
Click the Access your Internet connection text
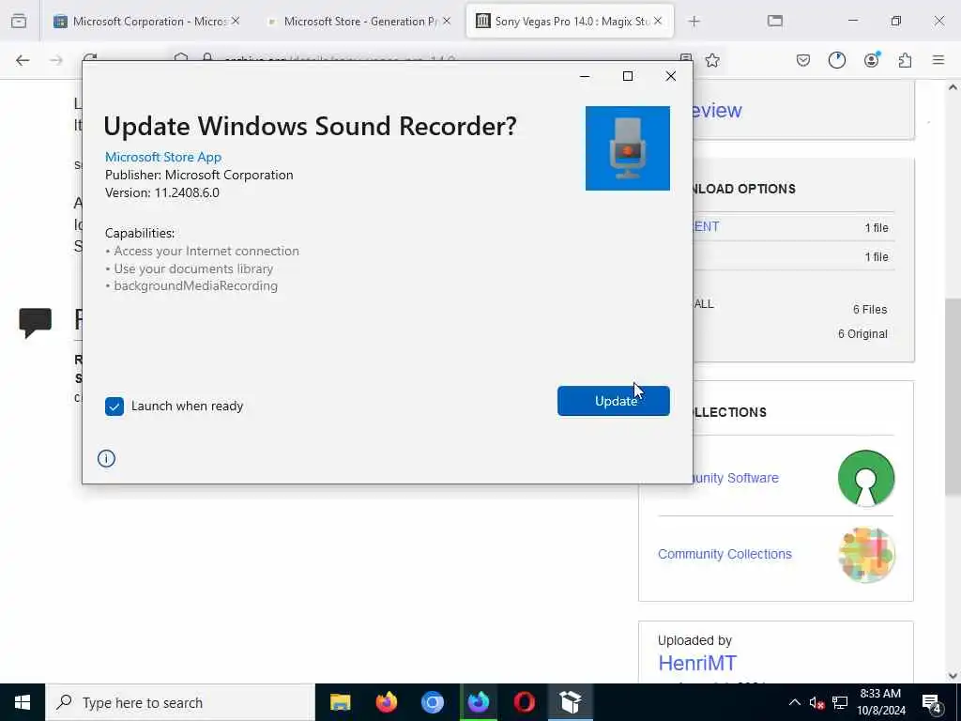[206, 251]
